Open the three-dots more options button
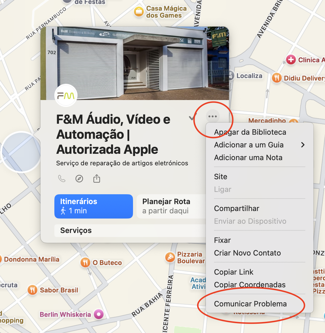Viewport: 325px width, 333px height. click(x=213, y=116)
